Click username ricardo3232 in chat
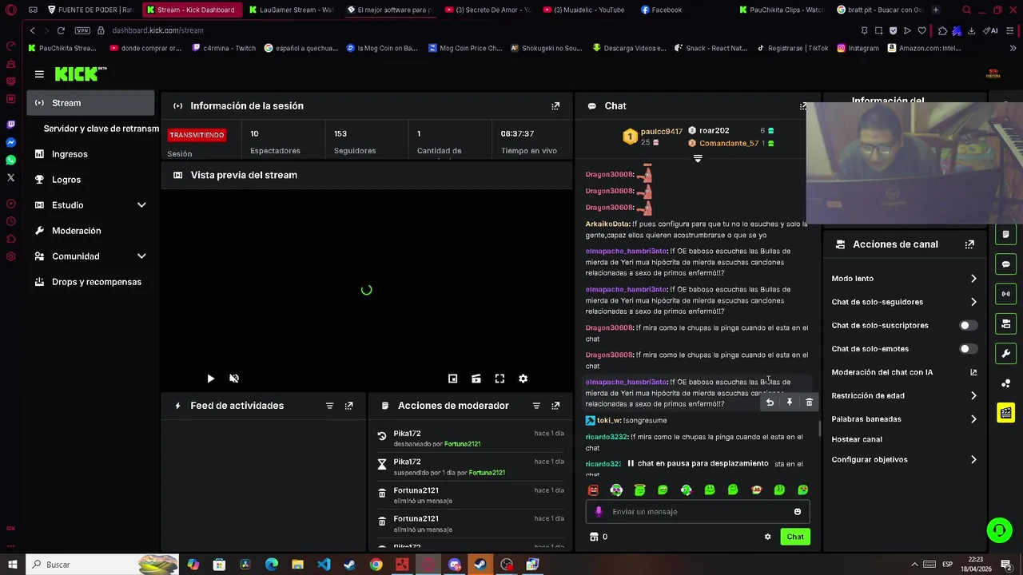The image size is (1023, 575). [607, 437]
